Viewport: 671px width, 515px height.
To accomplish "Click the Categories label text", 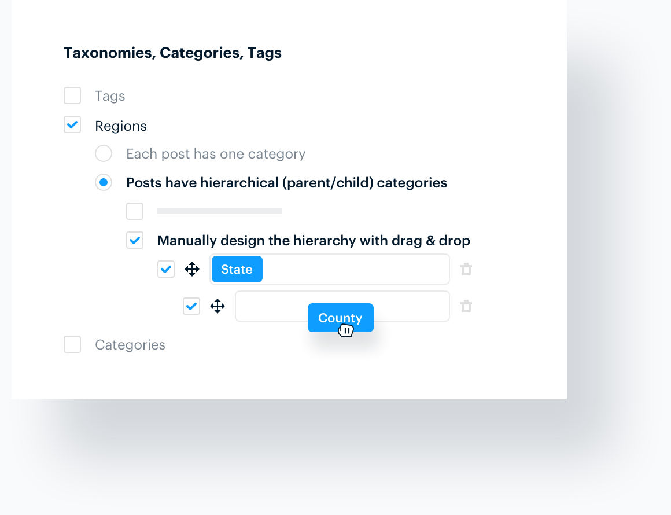I will [130, 345].
